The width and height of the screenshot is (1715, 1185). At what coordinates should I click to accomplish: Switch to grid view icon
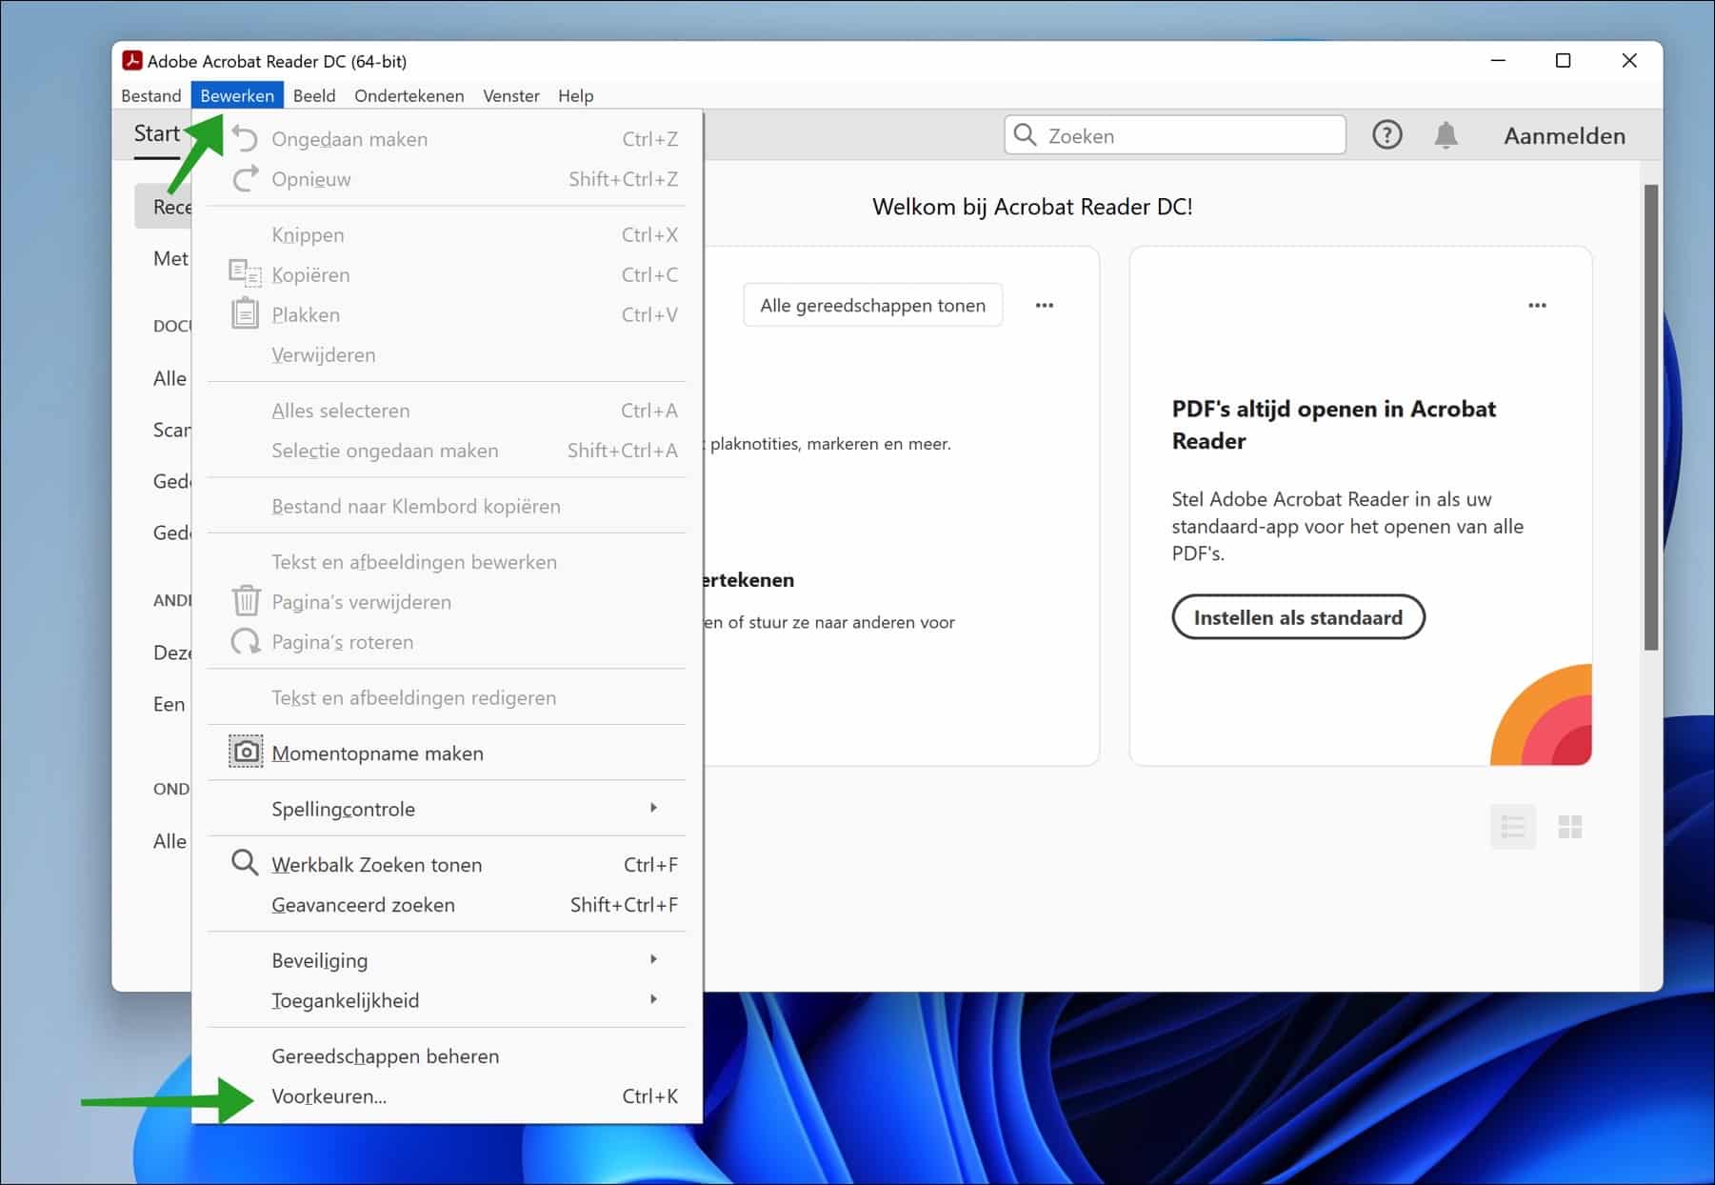1570,827
